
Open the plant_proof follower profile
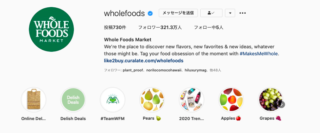(132, 70)
